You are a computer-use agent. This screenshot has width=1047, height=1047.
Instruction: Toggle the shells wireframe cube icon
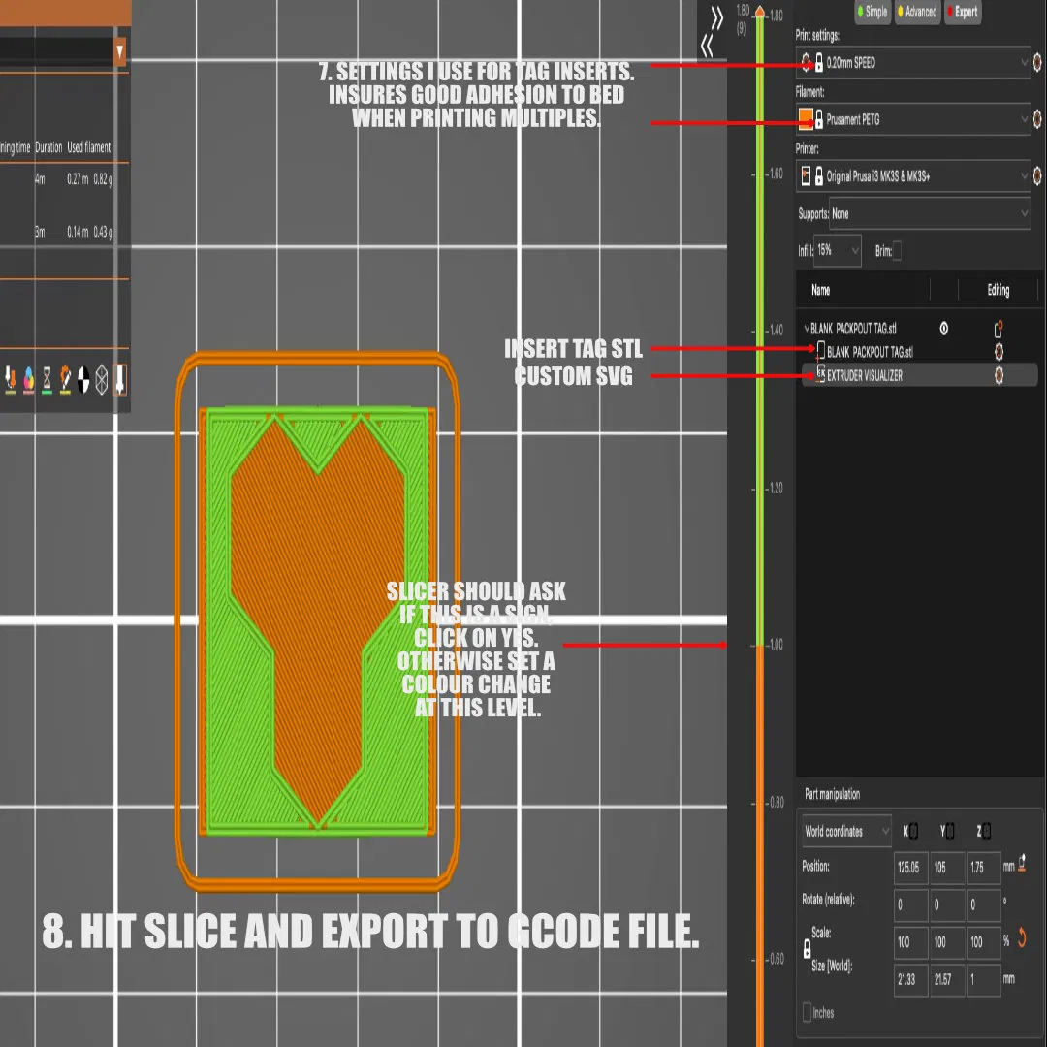[x=102, y=379]
